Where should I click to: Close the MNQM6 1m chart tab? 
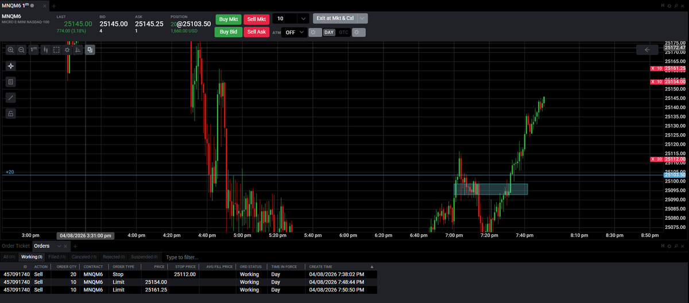pyautogui.click(x=45, y=5)
